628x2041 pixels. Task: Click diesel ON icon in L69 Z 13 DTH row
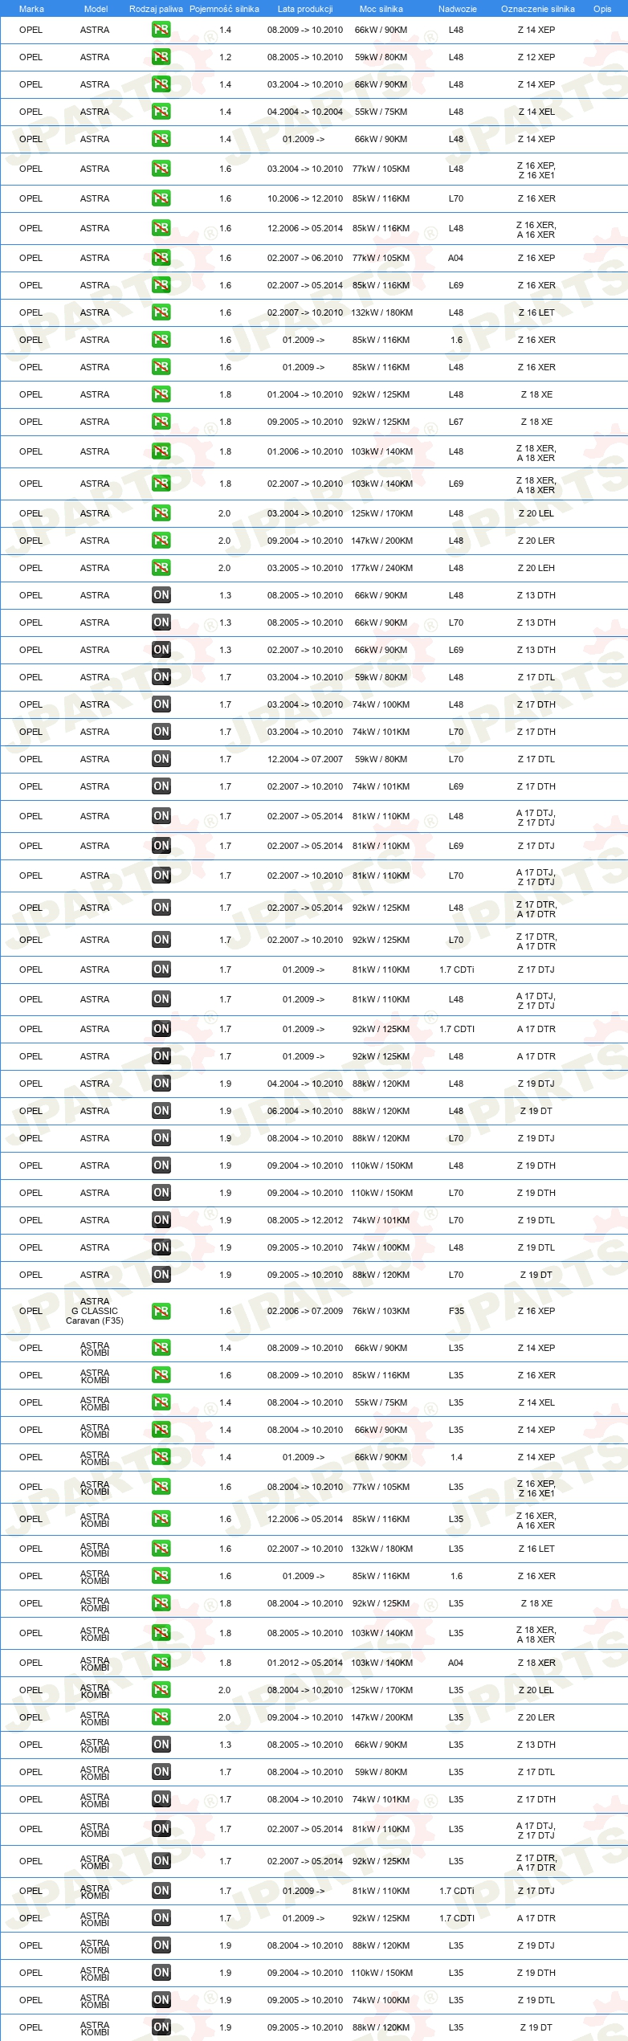pyautogui.click(x=161, y=650)
